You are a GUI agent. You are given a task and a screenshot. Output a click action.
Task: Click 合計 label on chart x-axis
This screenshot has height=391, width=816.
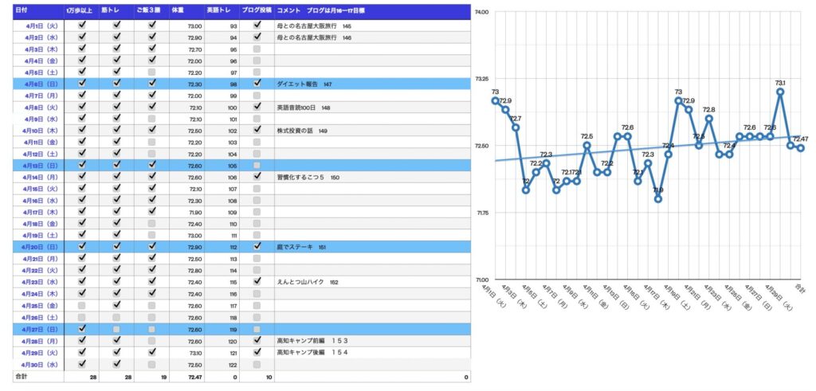click(800, 288)
